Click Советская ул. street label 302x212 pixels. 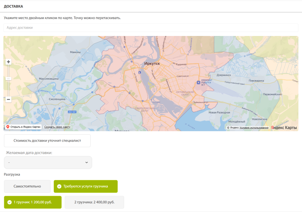tap(183, 76)
